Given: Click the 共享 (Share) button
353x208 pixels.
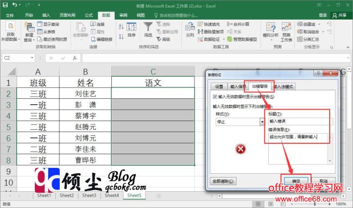Looking at the screenshot, I should 339,15.
